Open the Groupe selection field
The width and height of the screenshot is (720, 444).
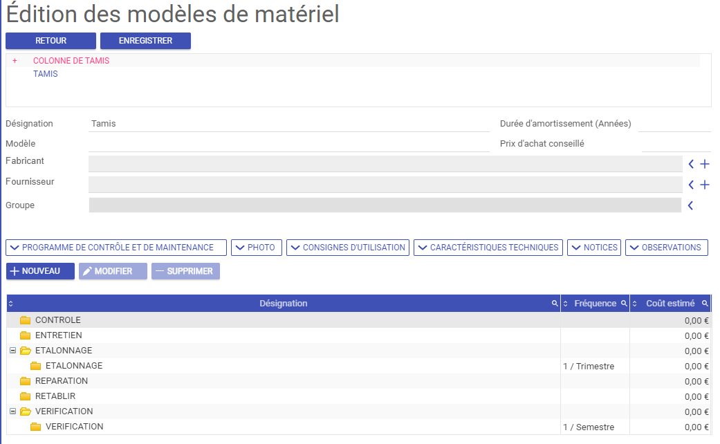[x=385, y=205]
